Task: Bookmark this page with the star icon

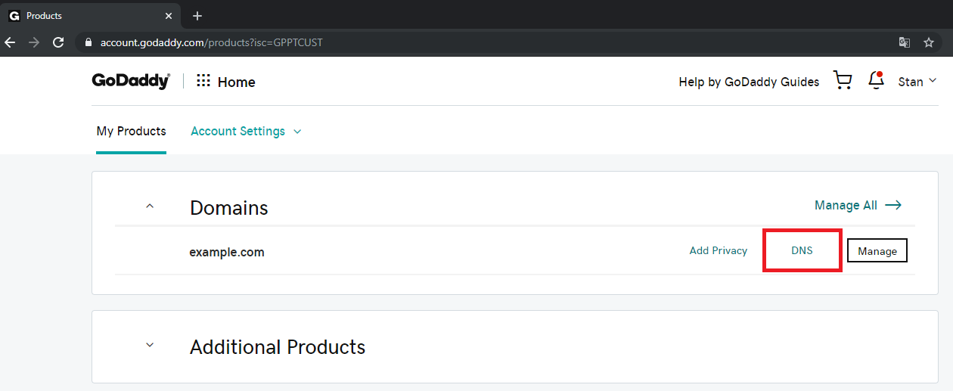Action: (929, 42)
